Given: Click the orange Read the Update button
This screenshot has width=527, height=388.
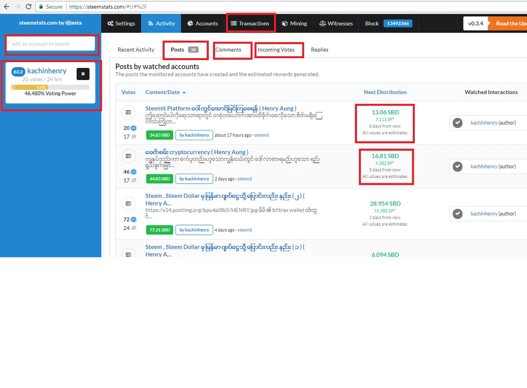Looking at the screenshot, I should (508, 23).
